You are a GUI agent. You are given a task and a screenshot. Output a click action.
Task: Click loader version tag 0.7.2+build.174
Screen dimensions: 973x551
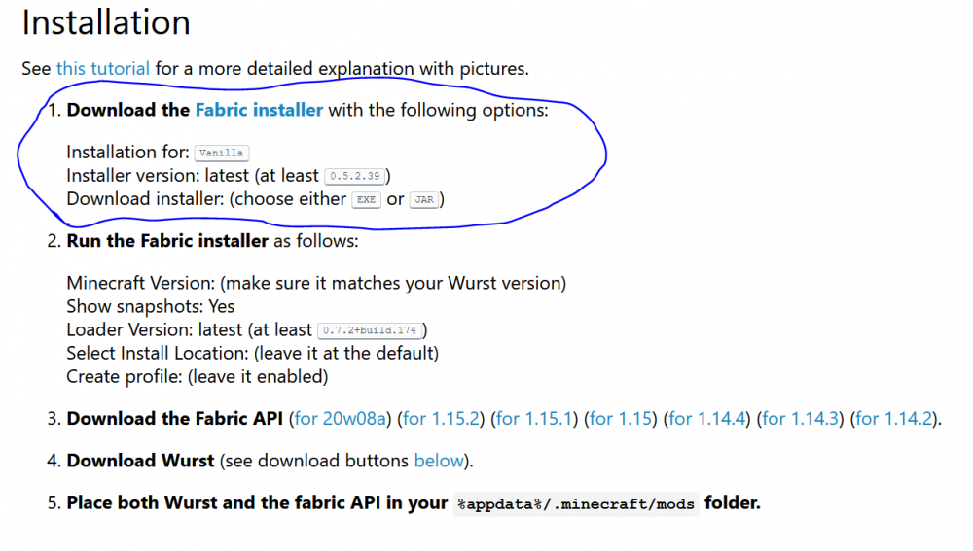(x=372, y=330)
